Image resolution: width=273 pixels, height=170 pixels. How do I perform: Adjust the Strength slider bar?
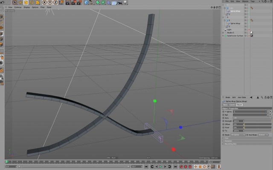click(258, 121)
